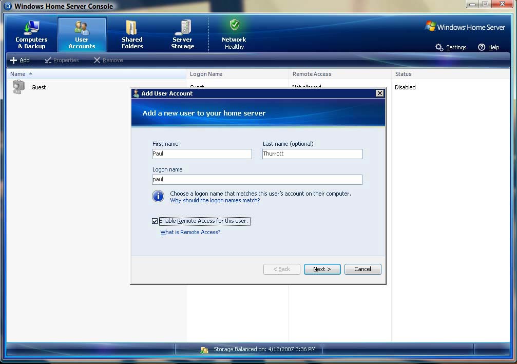Open the Shared Folders section
Screen dimensions: 517x364
pos(132,34)
